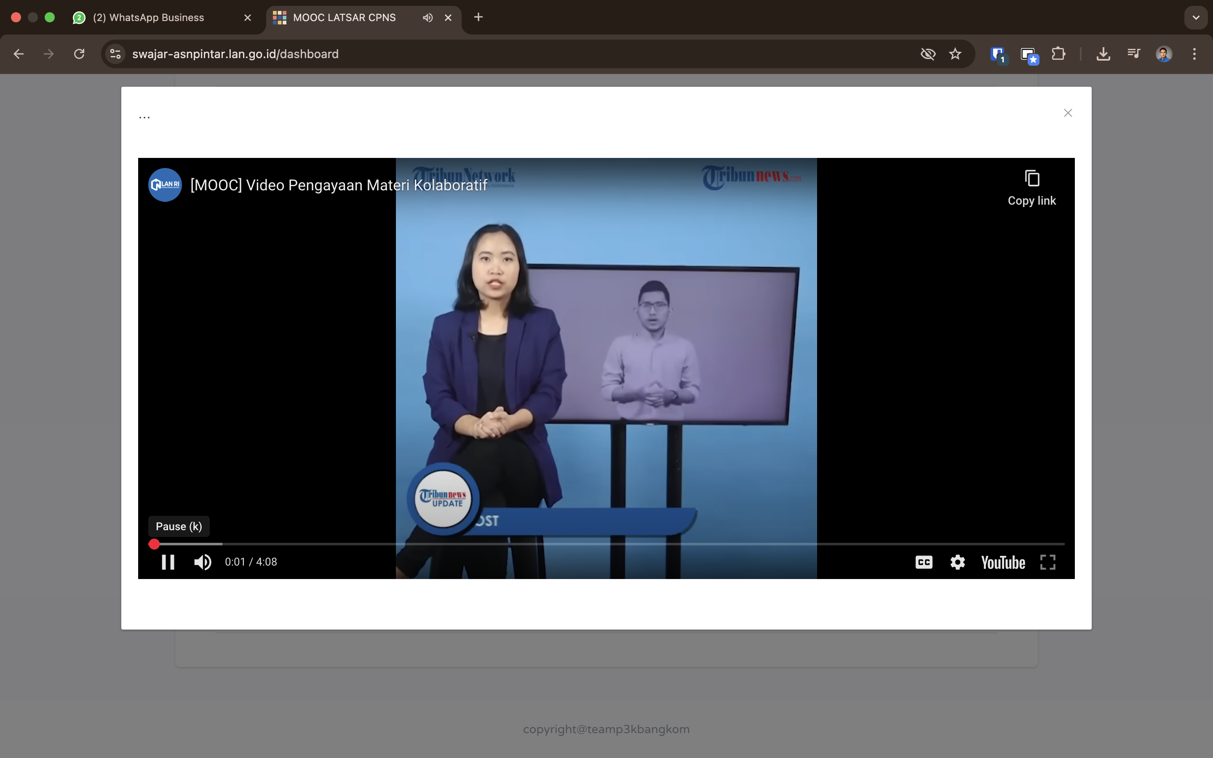Open a new browser tab

click(x=478, y=18)
